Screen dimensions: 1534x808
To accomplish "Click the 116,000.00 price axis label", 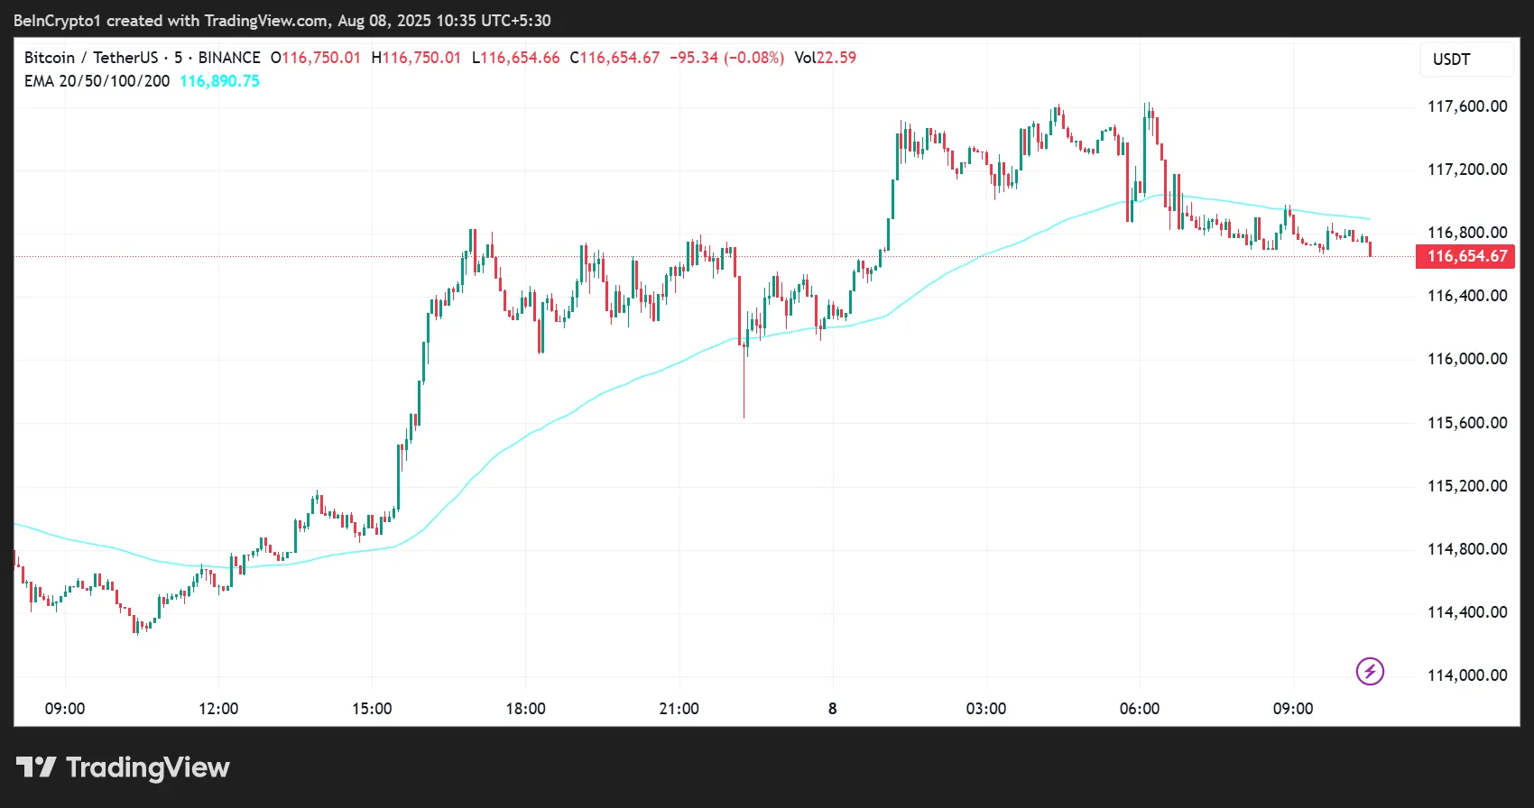I will (1467, 359).
